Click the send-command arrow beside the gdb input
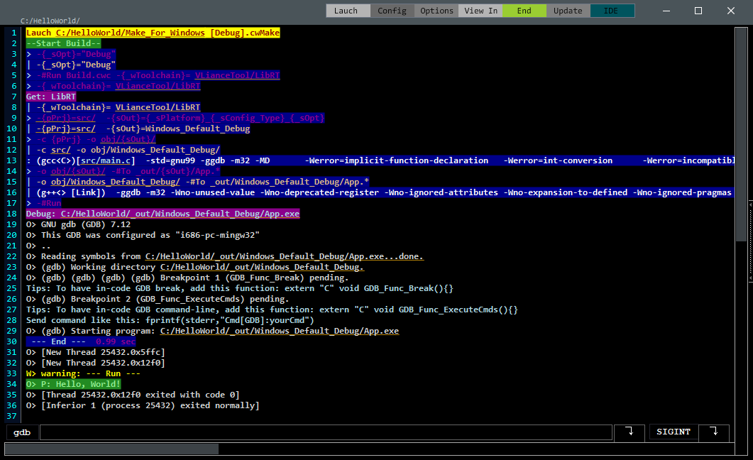This screenshot has width=753, height=460. pos(629,432)
